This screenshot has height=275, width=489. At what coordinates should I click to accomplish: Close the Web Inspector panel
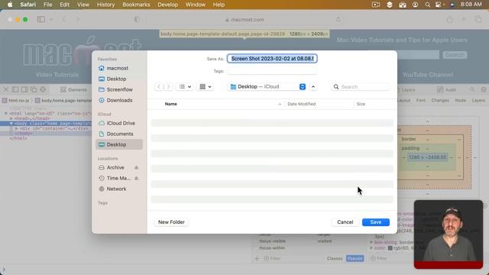[x=6, y=89]
